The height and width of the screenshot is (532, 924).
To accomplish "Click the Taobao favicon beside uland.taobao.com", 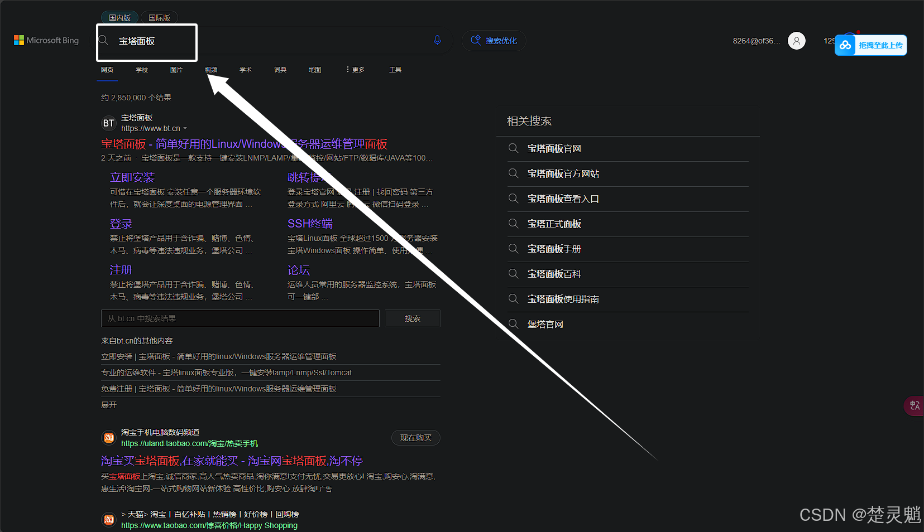I will pyautogui.click(x=109, y=438).
